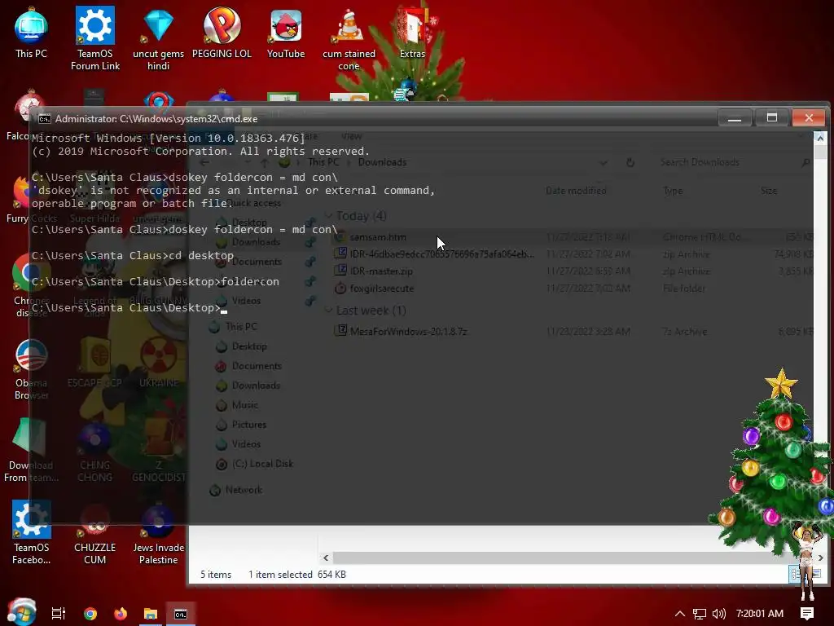Click the Command Prompt taskbar button
The height and width of the screenshot is (626, 834).
pos(181,613)
